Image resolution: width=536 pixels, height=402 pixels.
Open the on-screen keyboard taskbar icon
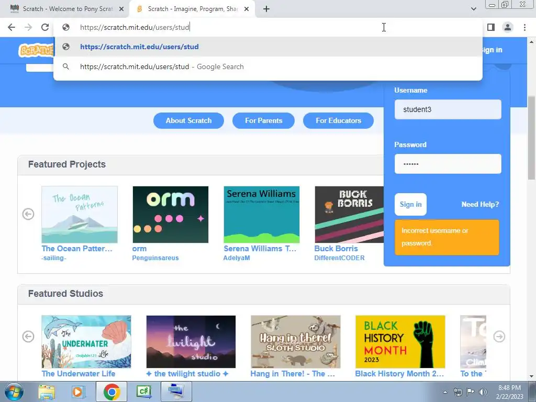tap(176, 392)
